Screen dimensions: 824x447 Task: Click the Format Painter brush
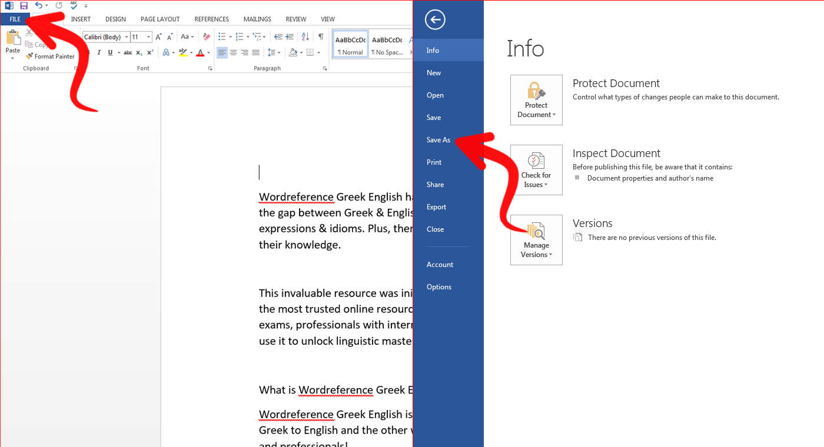[50, 56]
